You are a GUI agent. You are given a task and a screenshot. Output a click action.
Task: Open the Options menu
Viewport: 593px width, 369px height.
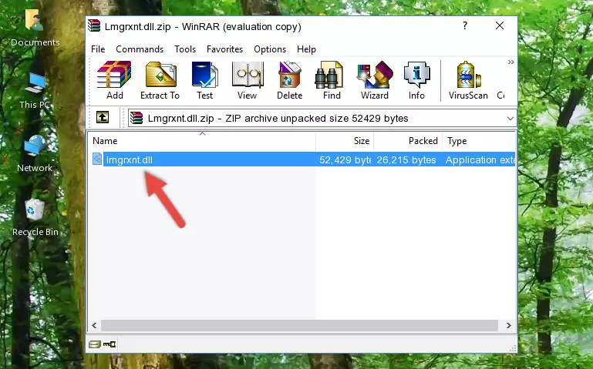click(270, 49)
